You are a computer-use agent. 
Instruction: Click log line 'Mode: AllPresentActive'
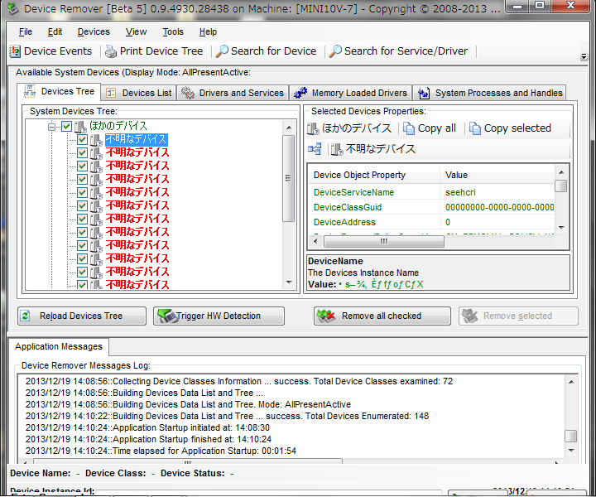coord(188,404)
